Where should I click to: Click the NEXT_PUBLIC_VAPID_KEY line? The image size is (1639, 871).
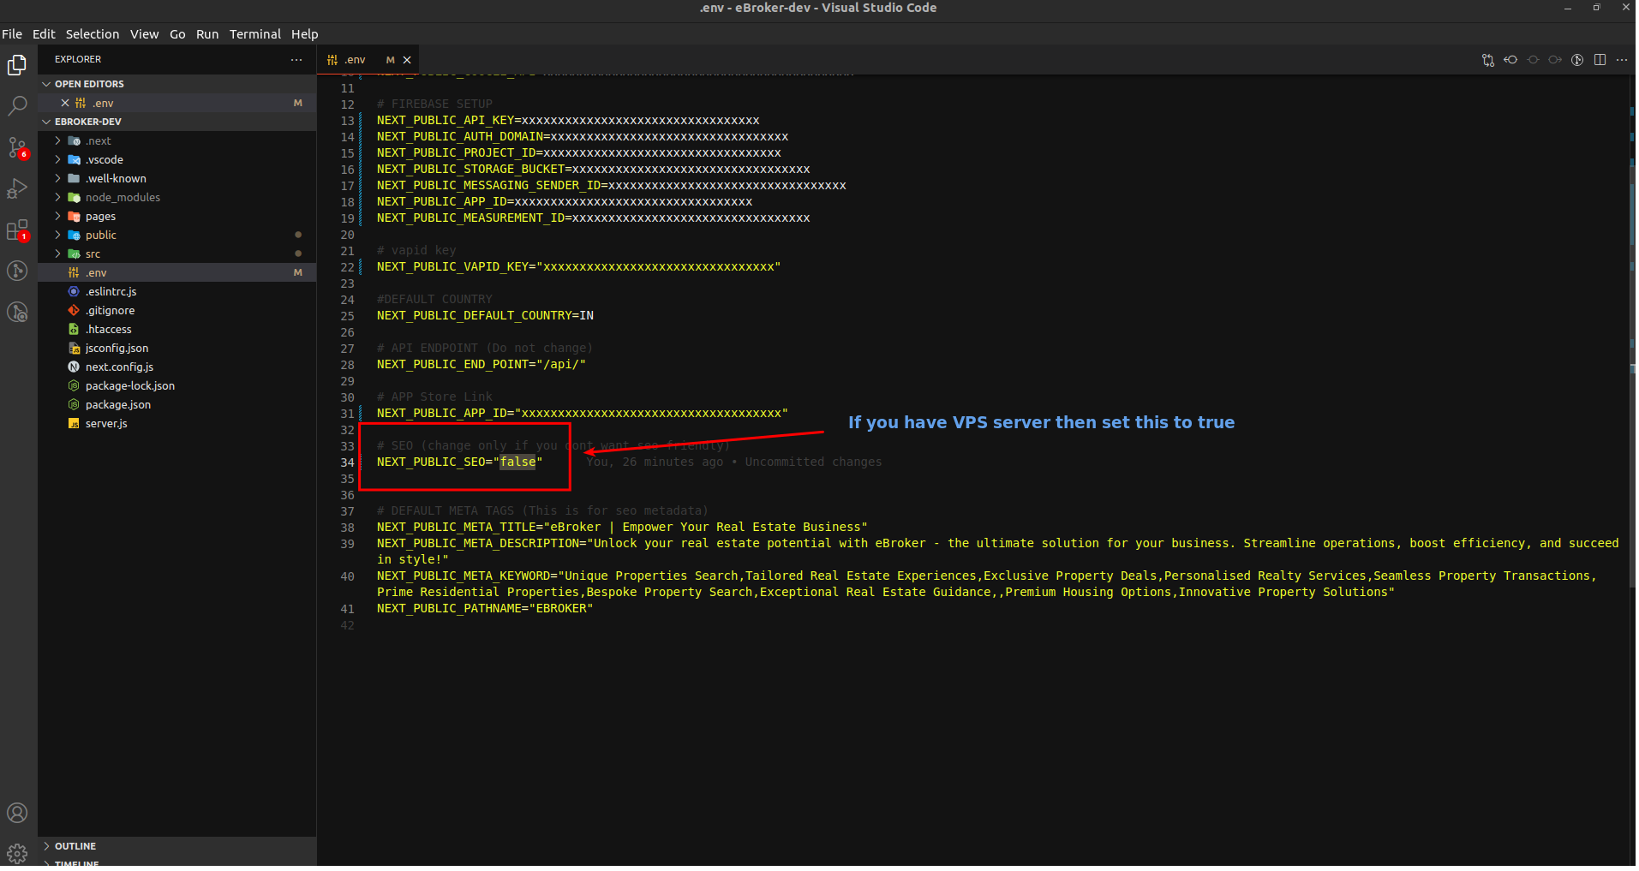pos(578,267)
